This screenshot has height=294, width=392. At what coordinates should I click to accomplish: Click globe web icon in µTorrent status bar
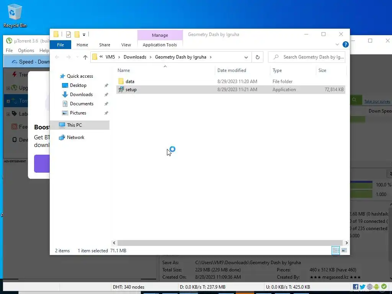[x=369, y=287]
